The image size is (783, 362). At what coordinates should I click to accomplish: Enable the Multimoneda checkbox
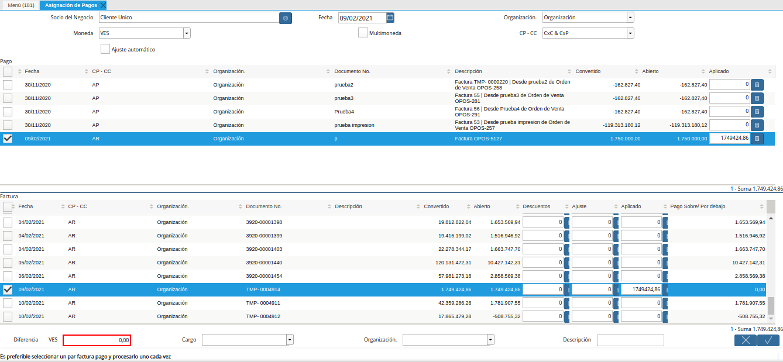tap(363, 33)
